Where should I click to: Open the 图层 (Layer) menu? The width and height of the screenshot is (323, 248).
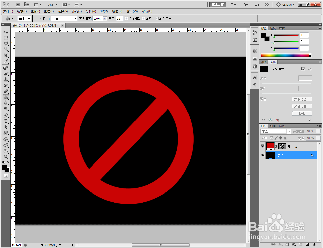[49, 11]
